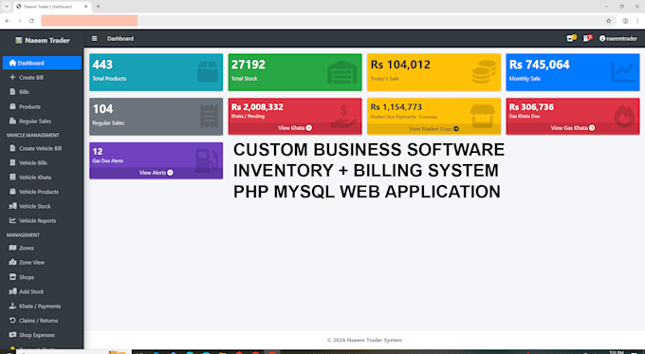This screenshot has height=354, width=645.
Task: Click the Dashboard breadcrumb in top navbar
Action: [x=120, y=38]
